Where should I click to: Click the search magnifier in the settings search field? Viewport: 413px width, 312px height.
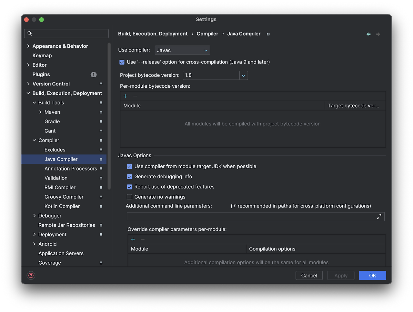coord(29,33)
